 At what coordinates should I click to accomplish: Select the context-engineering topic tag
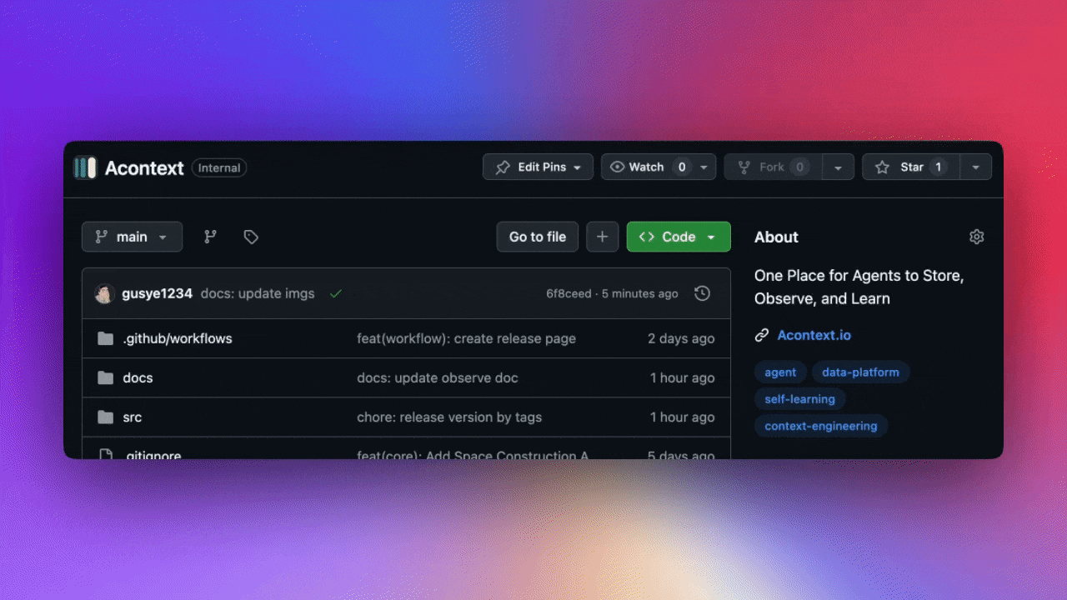click(x=821, y=426)
